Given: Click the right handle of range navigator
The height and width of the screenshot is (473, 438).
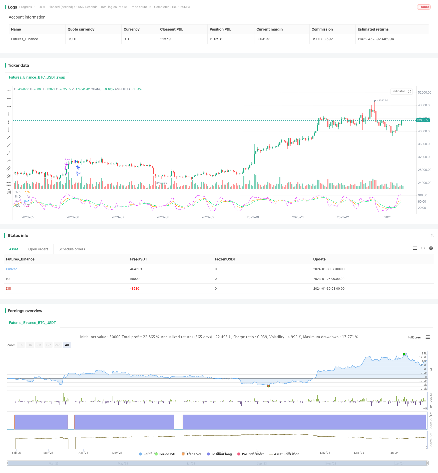Looking at the screenshot, I should 427,463.
